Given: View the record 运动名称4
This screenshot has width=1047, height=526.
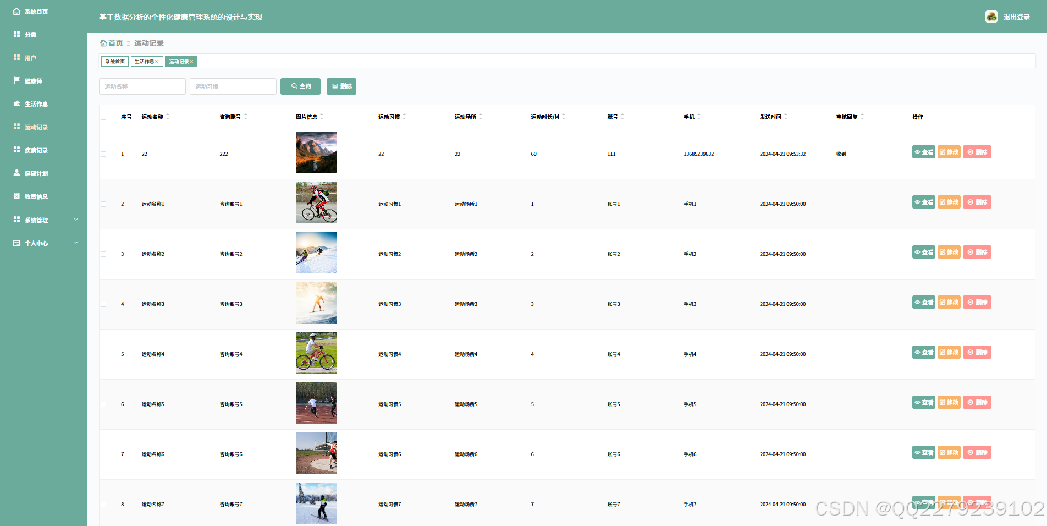Looking at the screenshot, I should pyautogui.click(x=924, y=352).
